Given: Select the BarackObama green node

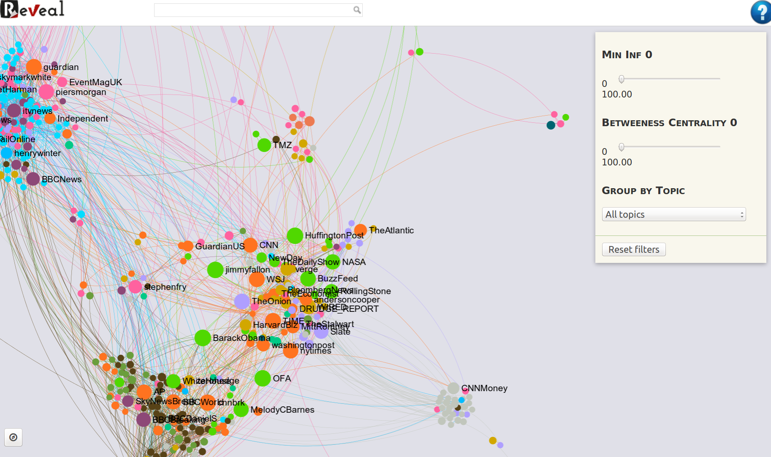Looking at the screenshot, I should pos(203,338).
